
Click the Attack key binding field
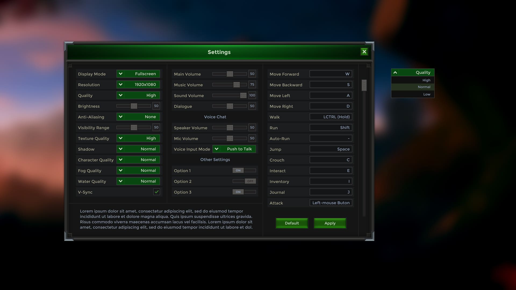pyautogui.click(x=331, y=203)
